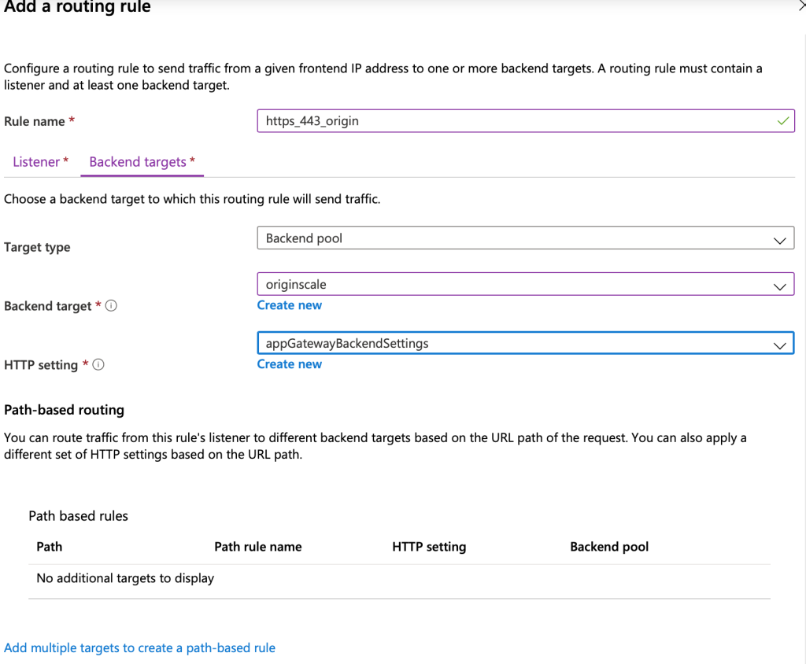Click Create new under Backend target
This screenshot has width=806, height=664.
(290, 305)
